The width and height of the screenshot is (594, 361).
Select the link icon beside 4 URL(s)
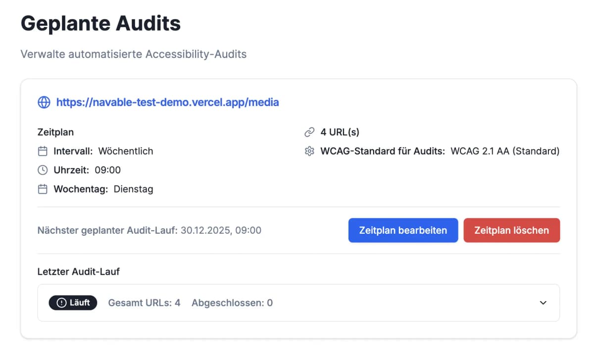[309, 132]
